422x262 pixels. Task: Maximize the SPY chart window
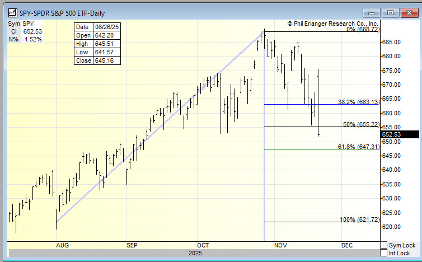coord(391,13)
